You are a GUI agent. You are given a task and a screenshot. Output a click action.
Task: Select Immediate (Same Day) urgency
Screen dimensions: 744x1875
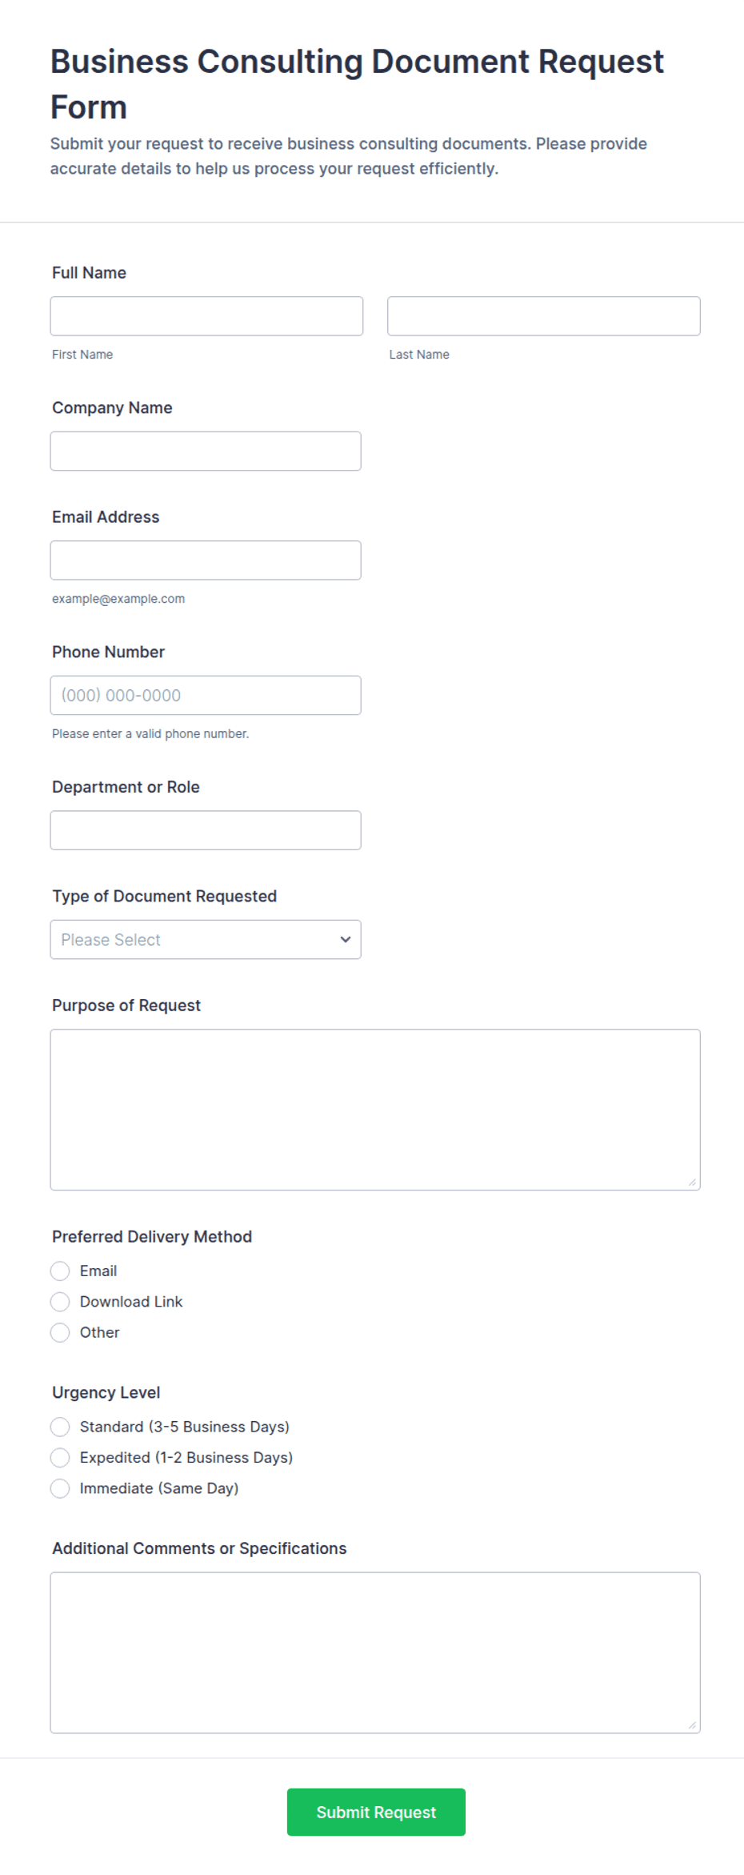(x=60, y=1488)
